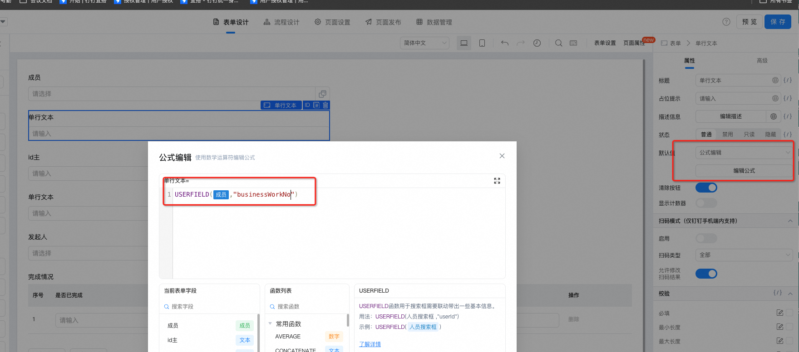Switch to desktop preview mode
This screenshot has height=352, width=799.
(464, 43)
